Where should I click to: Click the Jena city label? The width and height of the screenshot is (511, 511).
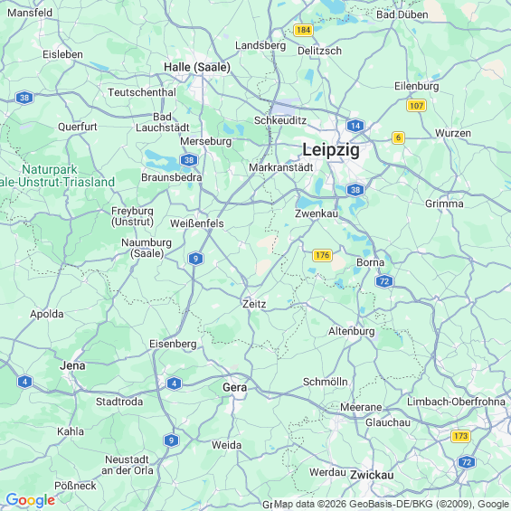coord(72,366)
